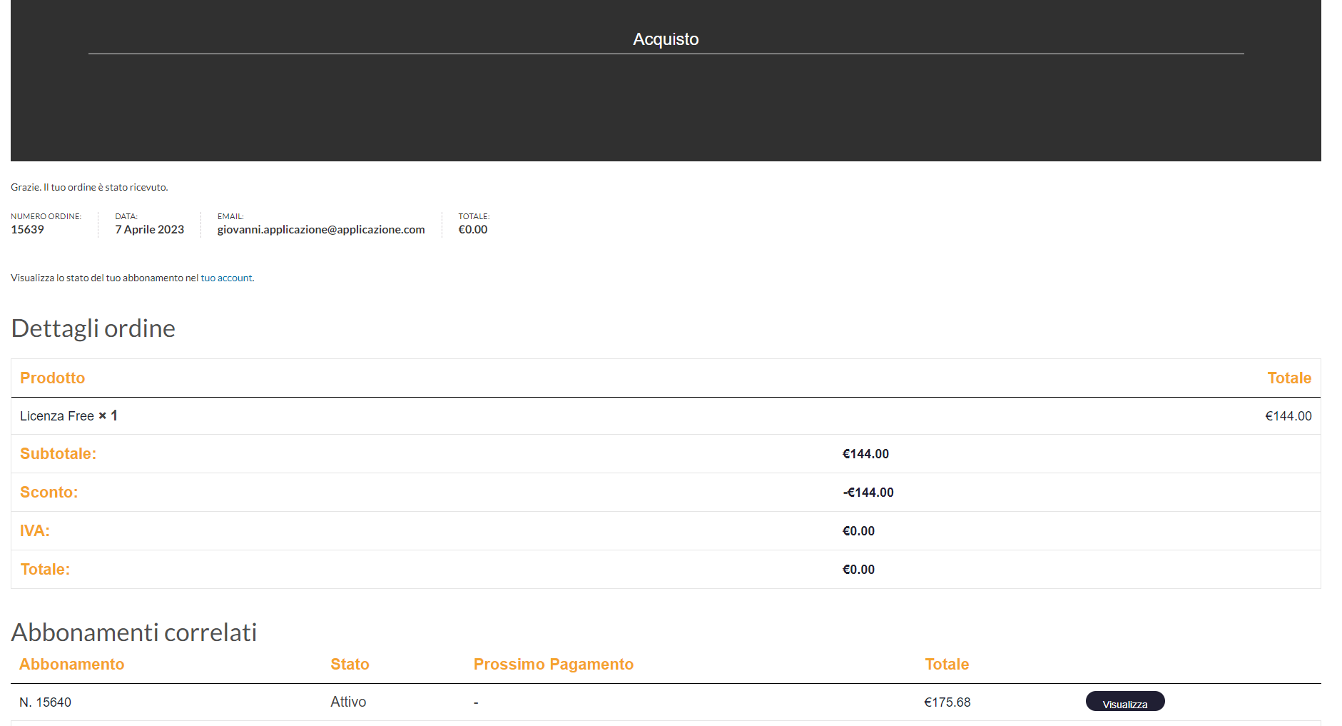Click the Dettagli ordine heading
The image size is (1342, 726).
click(x=93, y=328)
